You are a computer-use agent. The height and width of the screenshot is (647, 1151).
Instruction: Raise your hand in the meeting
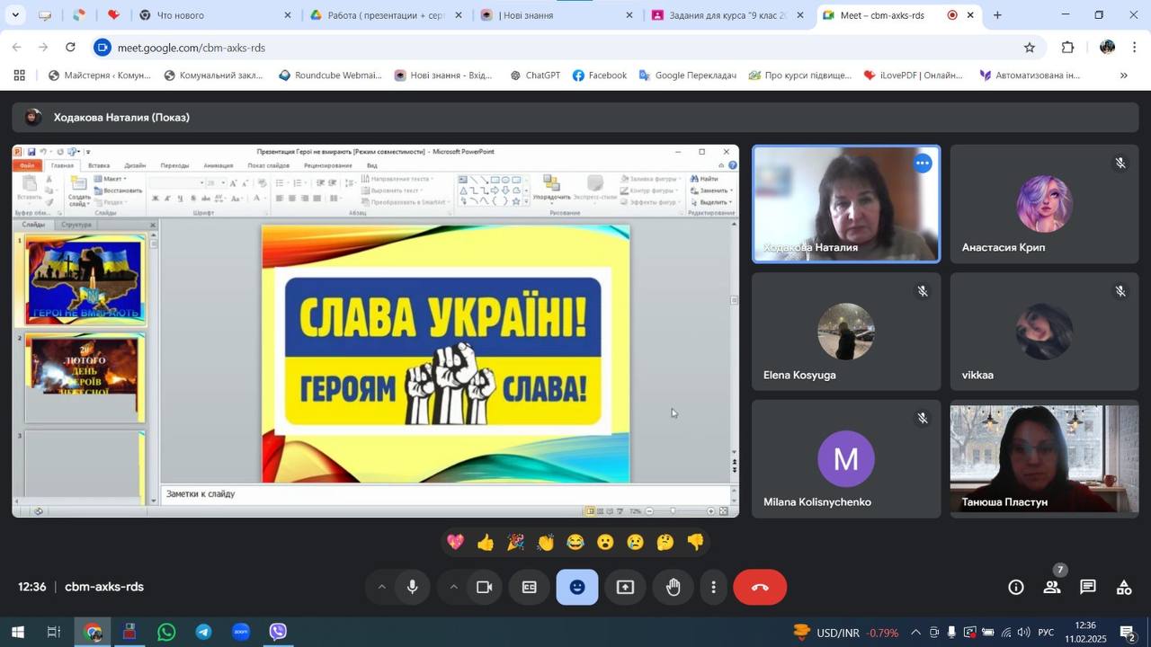click(x=674, y=587)
